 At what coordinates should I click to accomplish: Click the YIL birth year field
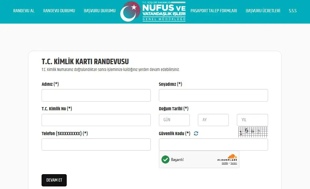252,120
